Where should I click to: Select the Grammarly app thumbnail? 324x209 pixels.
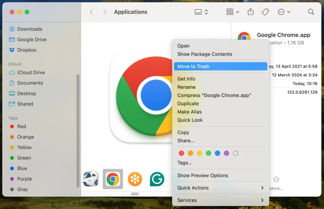click(x=157, y=179)
